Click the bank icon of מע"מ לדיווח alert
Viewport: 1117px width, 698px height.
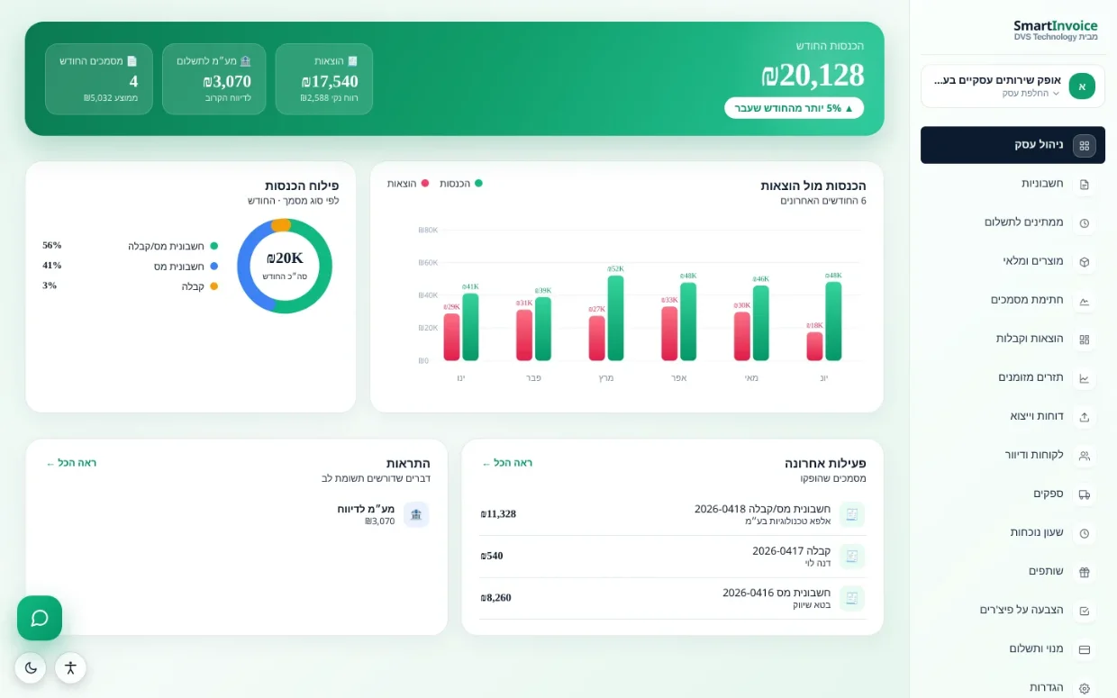(x=416, y=514)
